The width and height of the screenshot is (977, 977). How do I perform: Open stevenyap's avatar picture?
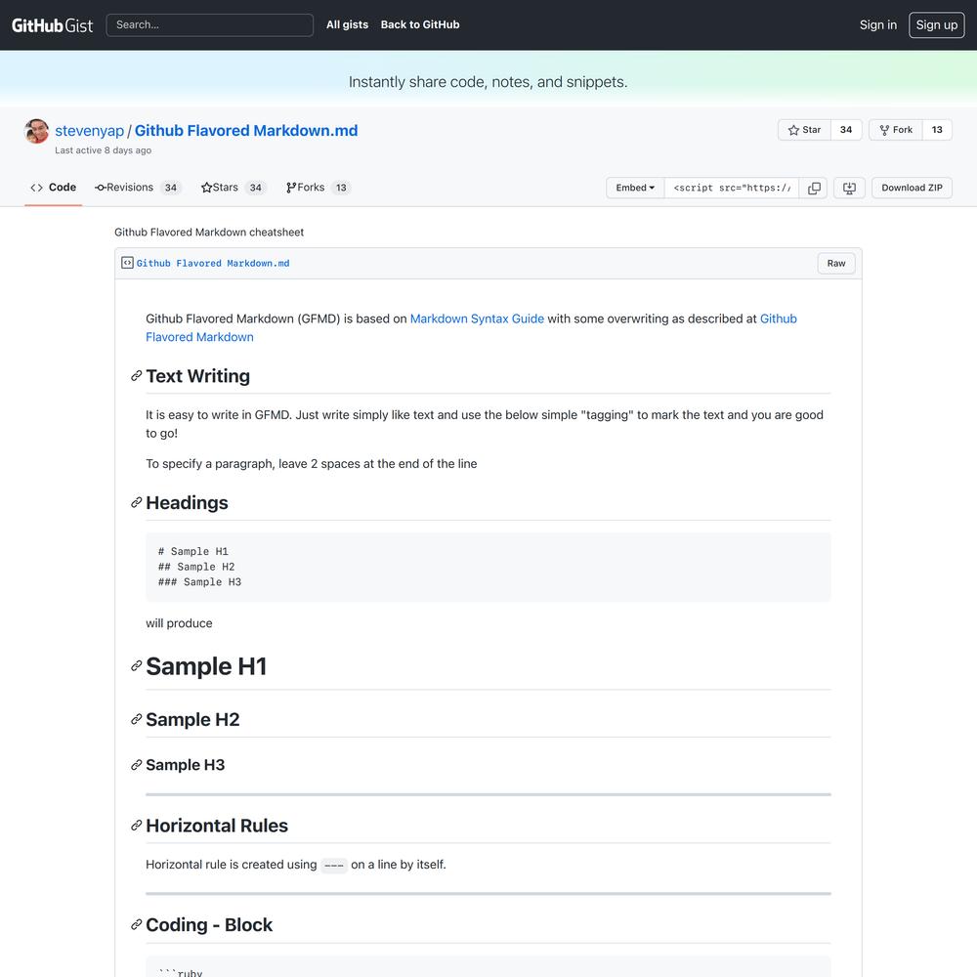click(x=37, y=131)
